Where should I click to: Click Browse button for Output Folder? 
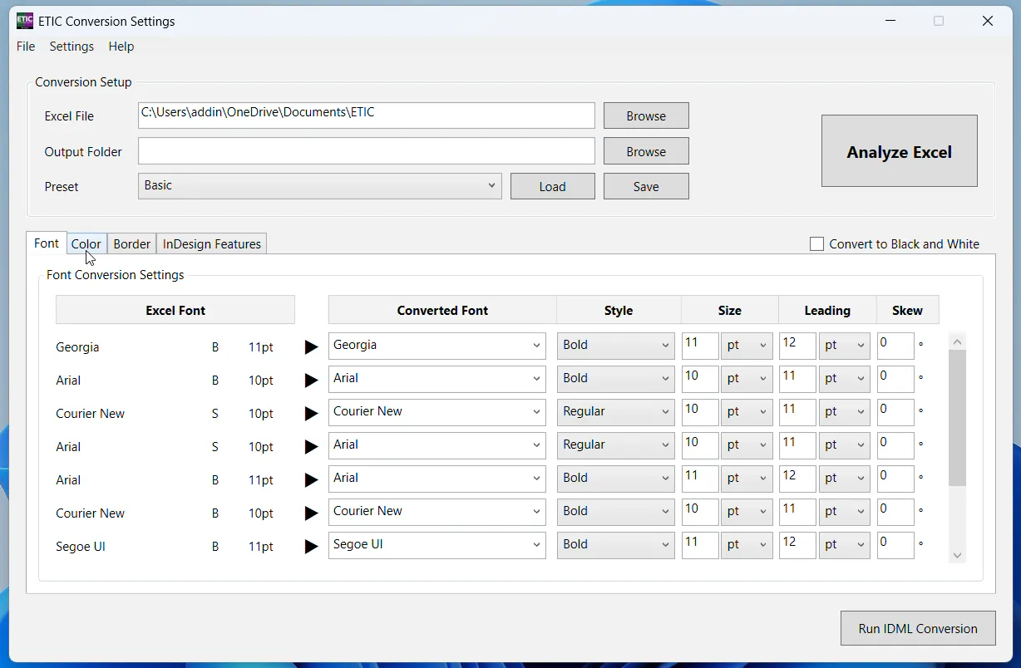pyautogui.click(x=646, y=151)
